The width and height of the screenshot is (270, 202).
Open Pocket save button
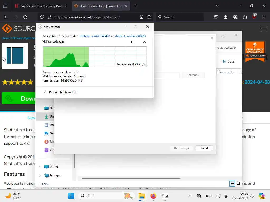click(x=216, y=17)
